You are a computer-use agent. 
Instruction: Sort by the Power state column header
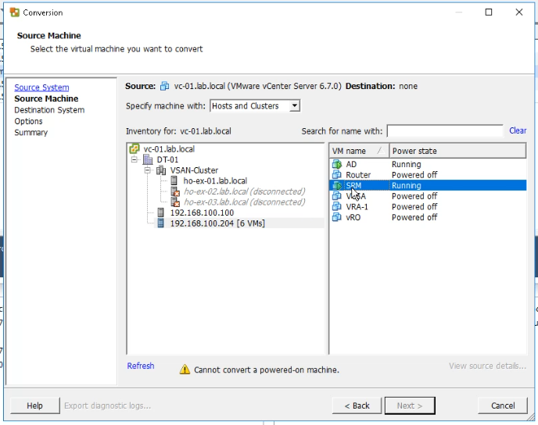pos(457,151)
